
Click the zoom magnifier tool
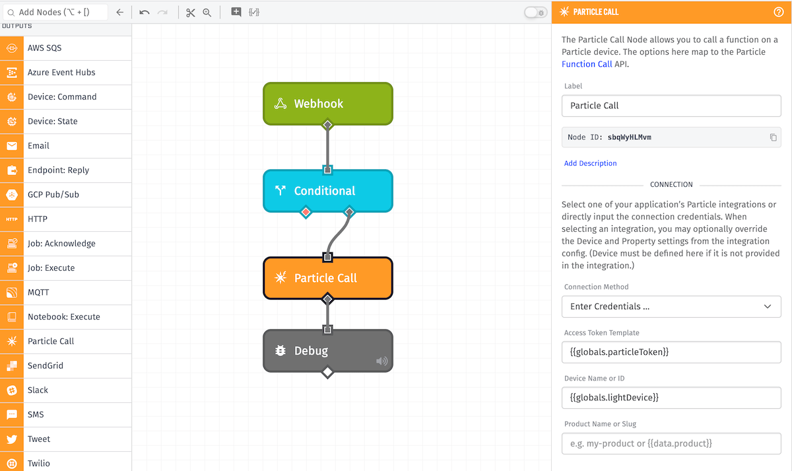(x=207, y=12)
